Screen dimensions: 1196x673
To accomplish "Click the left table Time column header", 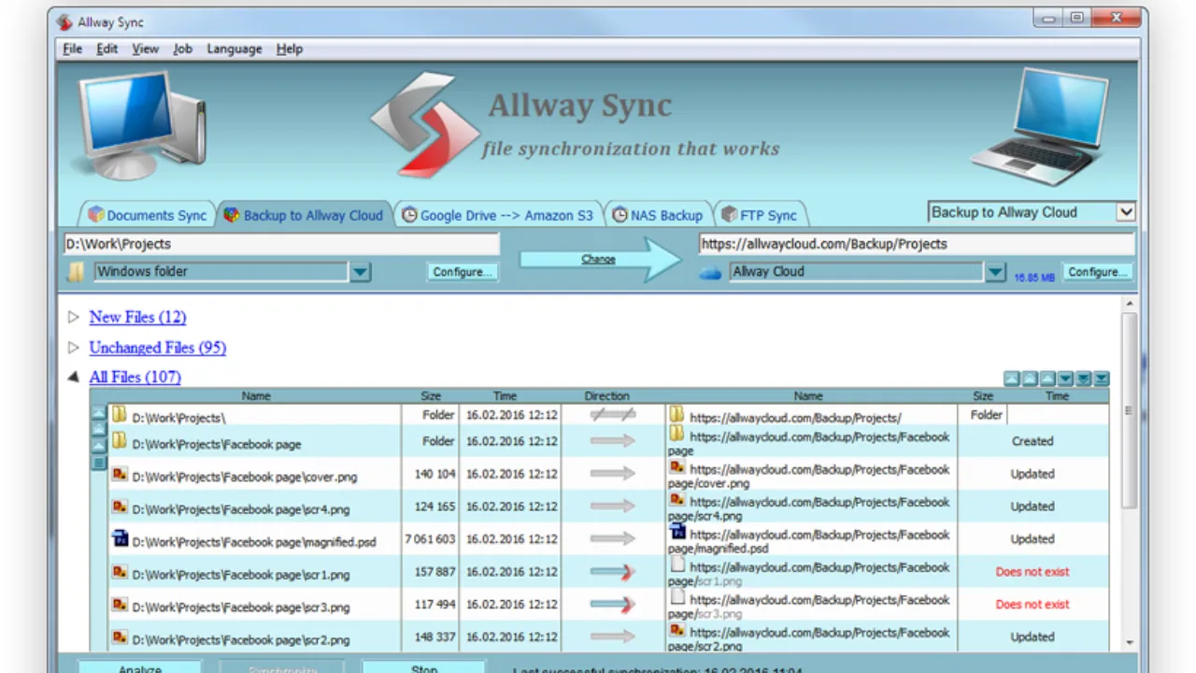I will click(505, 396).
